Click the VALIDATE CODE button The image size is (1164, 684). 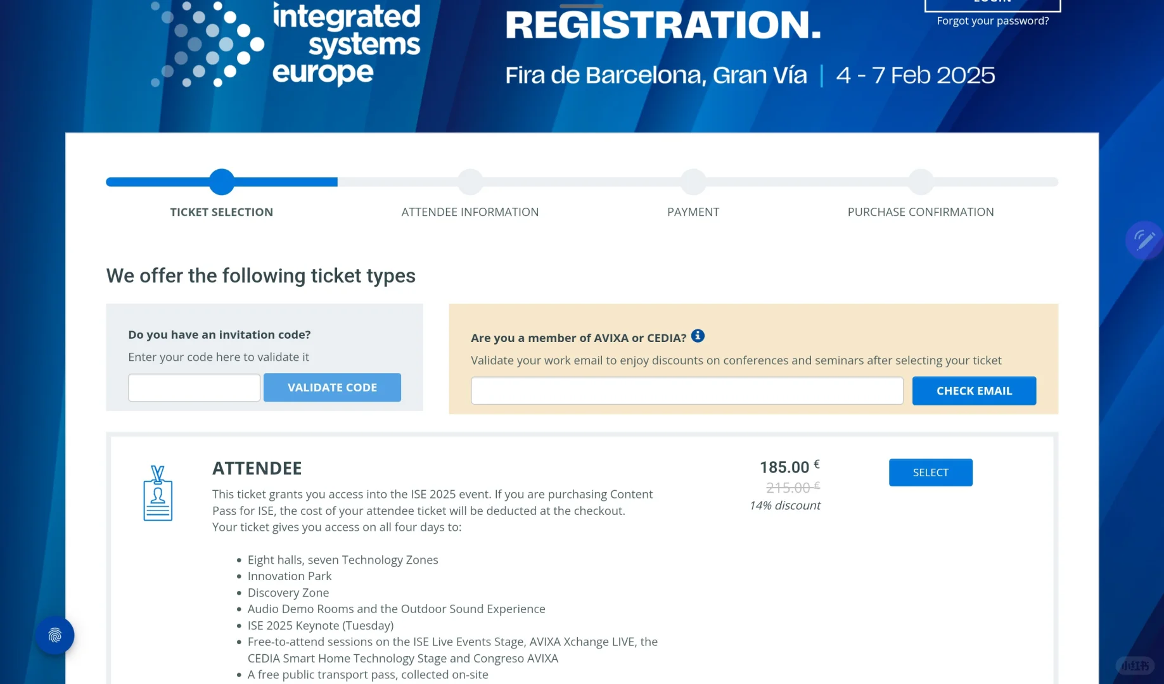click(x=332, y=388)
